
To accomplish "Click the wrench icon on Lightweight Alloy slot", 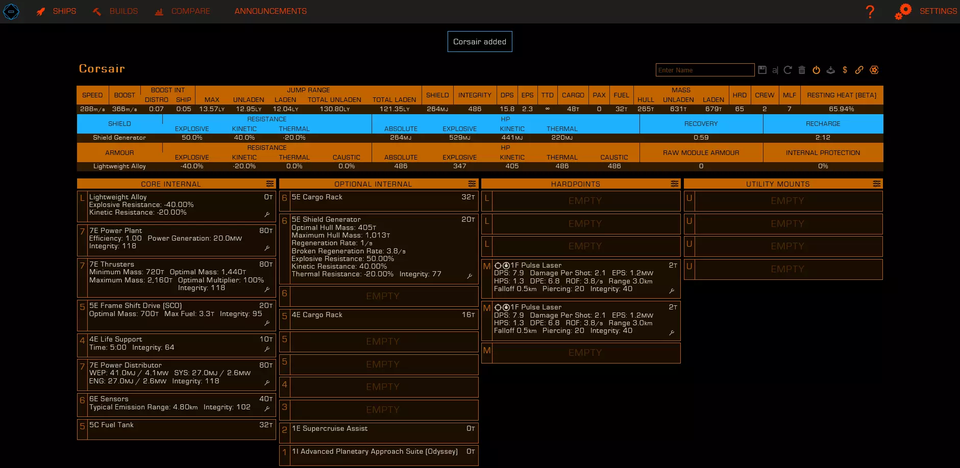I will pos(267,215).
